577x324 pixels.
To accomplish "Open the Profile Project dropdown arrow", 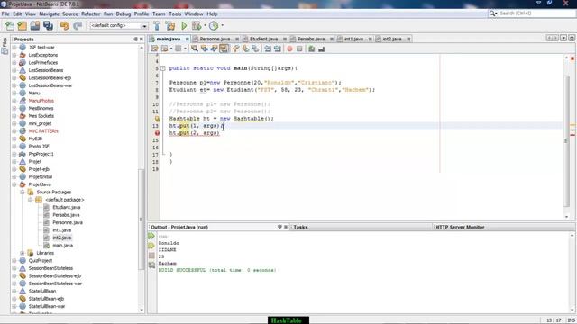I will [223, 26].
